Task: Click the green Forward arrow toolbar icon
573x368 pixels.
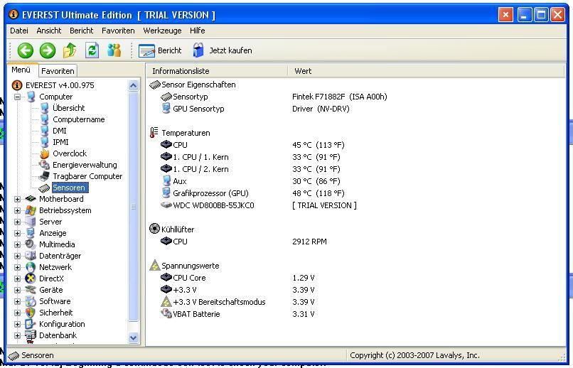Action: (48, 50)
